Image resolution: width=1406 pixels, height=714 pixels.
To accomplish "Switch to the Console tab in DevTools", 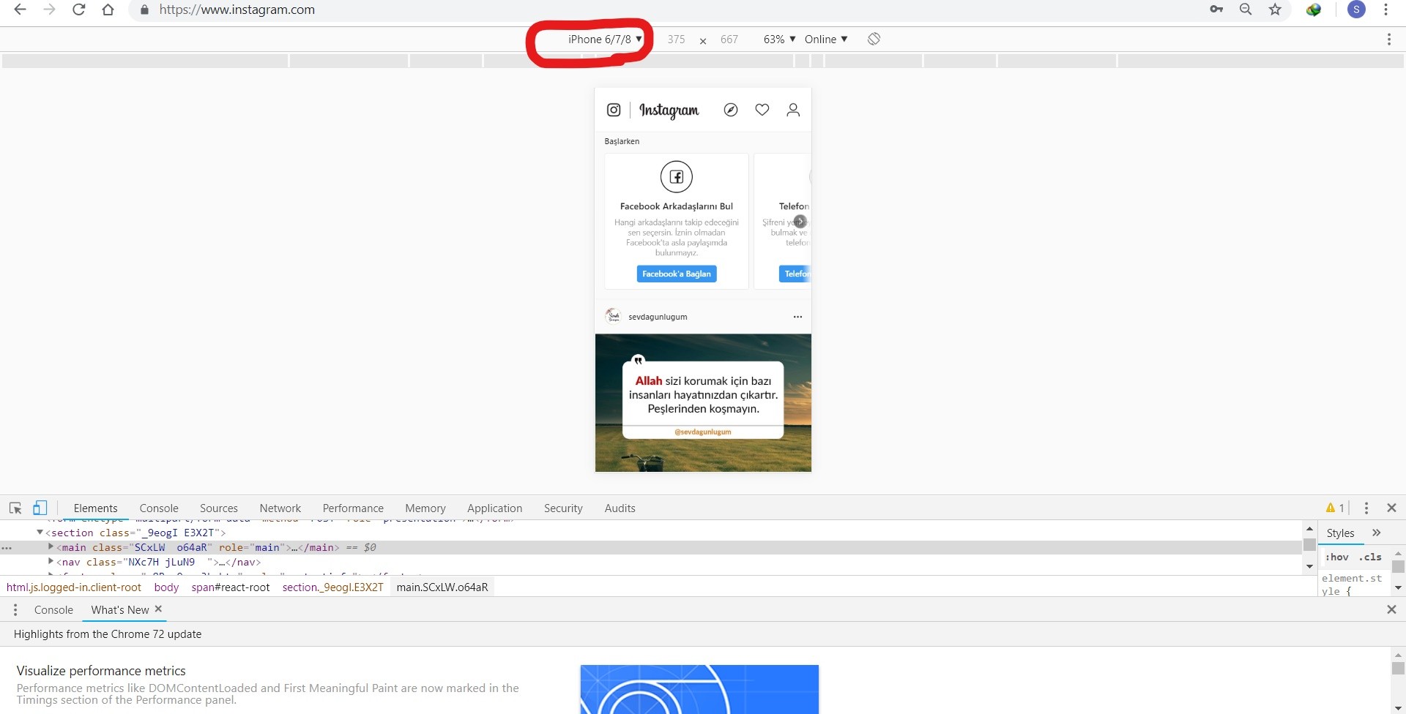I will pos(159,508).
